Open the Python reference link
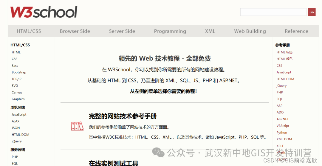This screenshot has width=322, height=166. coord(282,133)
